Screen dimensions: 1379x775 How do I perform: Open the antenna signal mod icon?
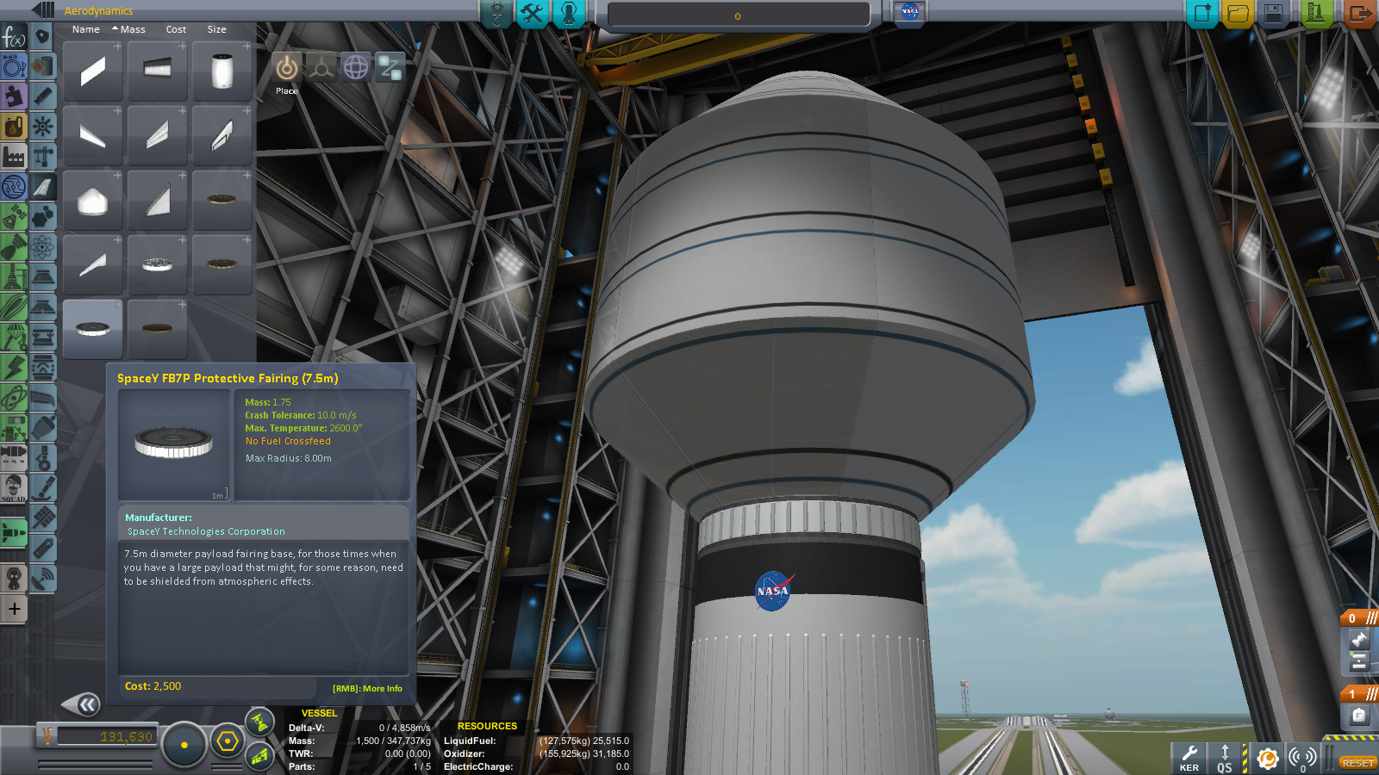pos(1302,758)
